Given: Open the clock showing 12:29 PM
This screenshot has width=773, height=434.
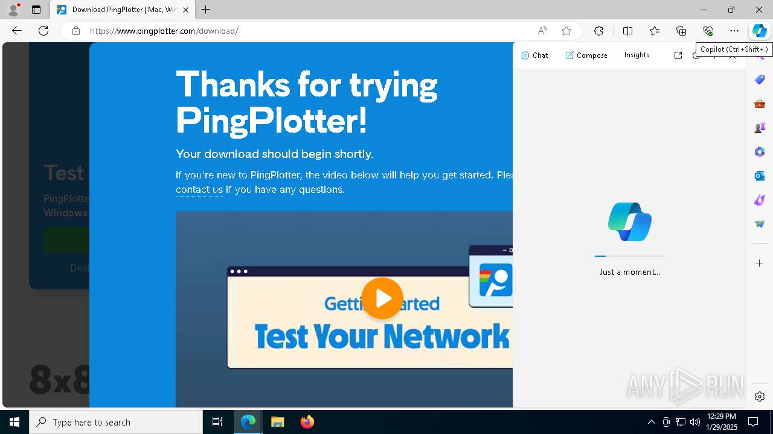Looking at the screenshot, I should [x=721, y=422].
